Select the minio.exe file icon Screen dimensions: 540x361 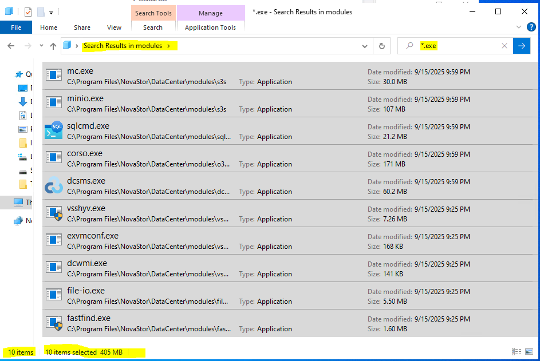click(54, 102)
